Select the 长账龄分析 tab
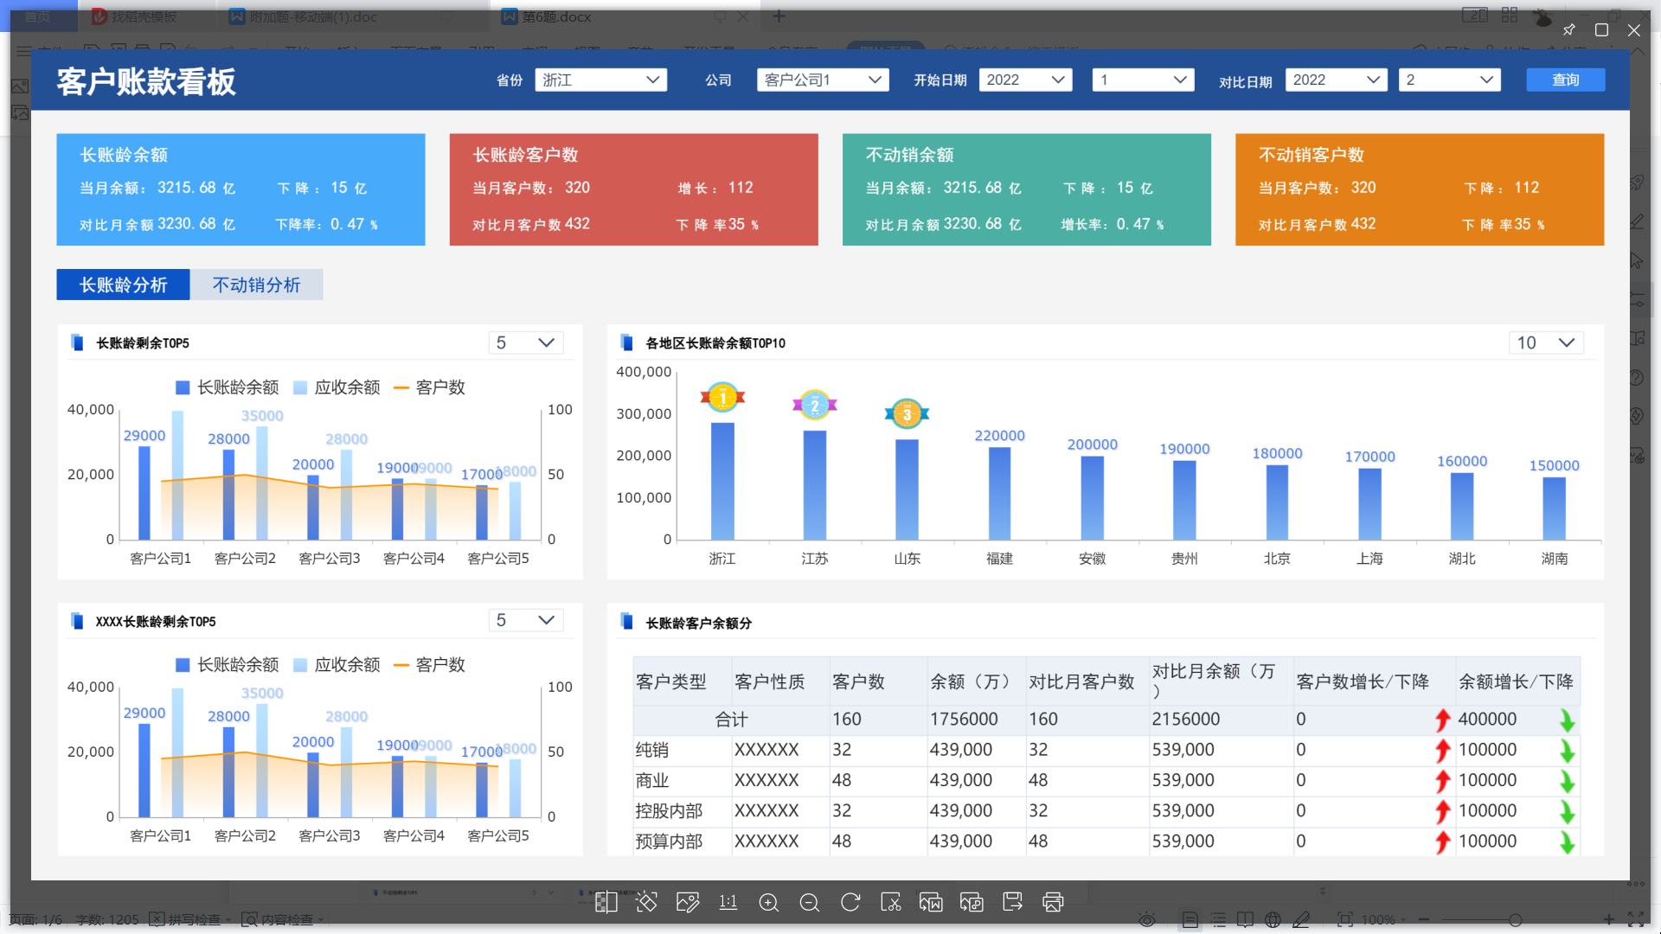The height and width of the screenshot is (934, 1661). 123,285
